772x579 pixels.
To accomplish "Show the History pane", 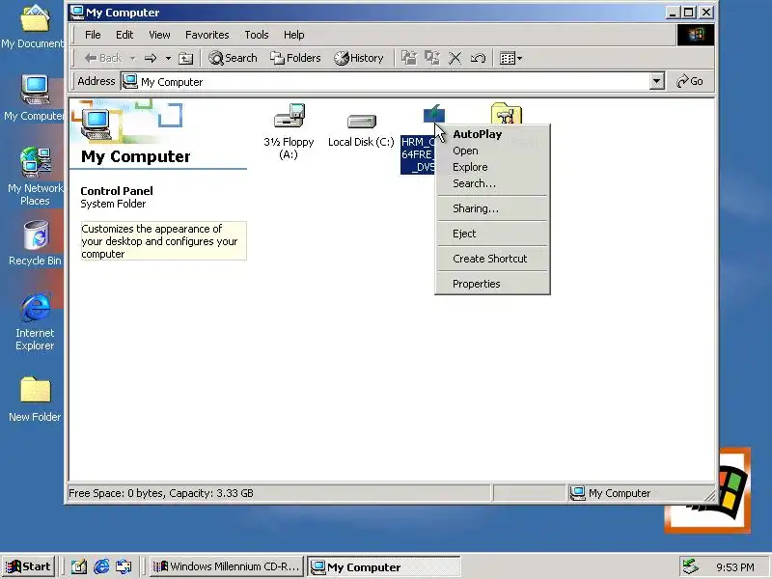I will pyautogui.click(x=358, y=58).
